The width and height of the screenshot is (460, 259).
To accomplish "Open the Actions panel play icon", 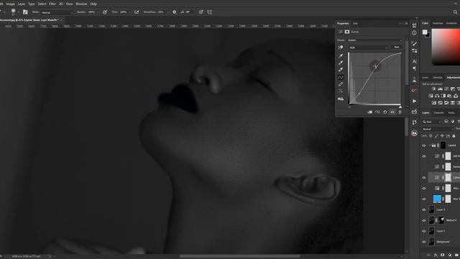I will click(414, 101).
